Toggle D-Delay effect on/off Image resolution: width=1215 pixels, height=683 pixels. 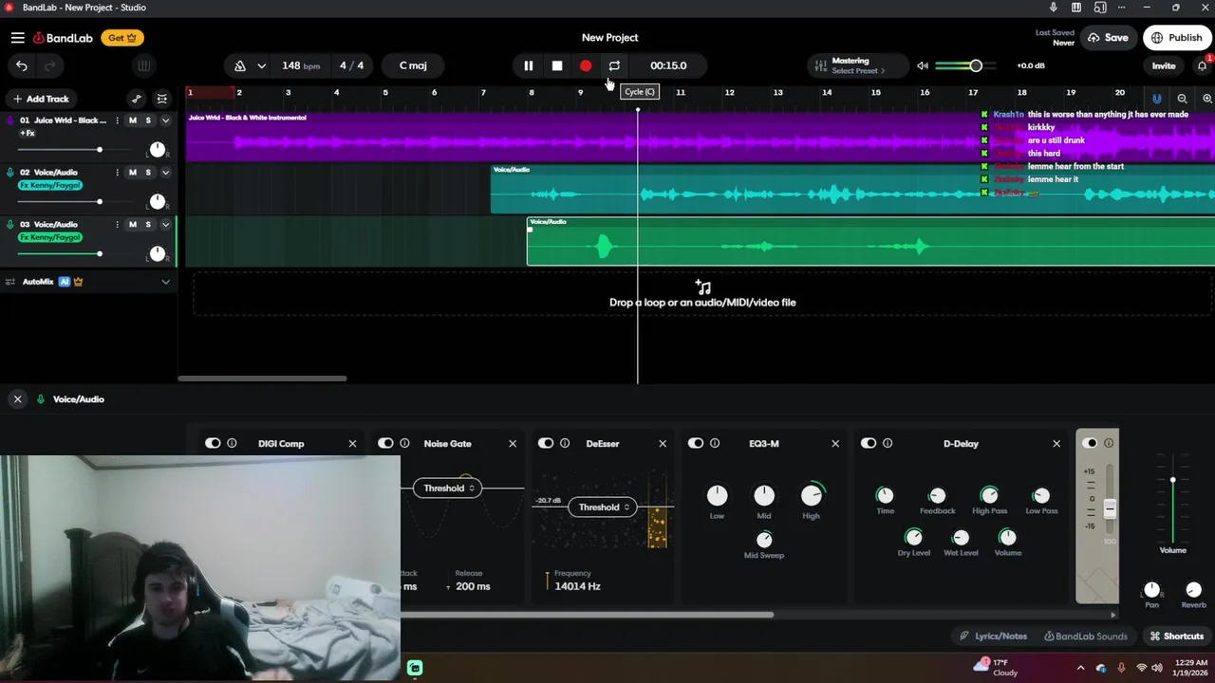(x=869, y=443)
